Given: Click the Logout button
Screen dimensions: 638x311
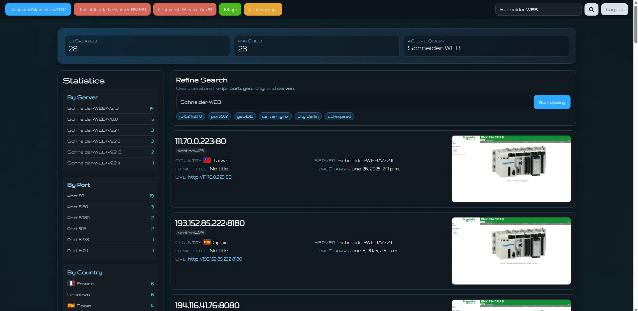Looking at the screenshot, I should coord(614,9).
